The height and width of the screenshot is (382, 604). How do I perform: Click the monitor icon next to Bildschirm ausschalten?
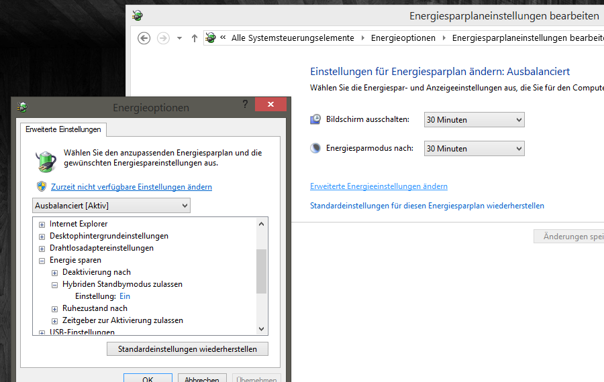[315, 119]
